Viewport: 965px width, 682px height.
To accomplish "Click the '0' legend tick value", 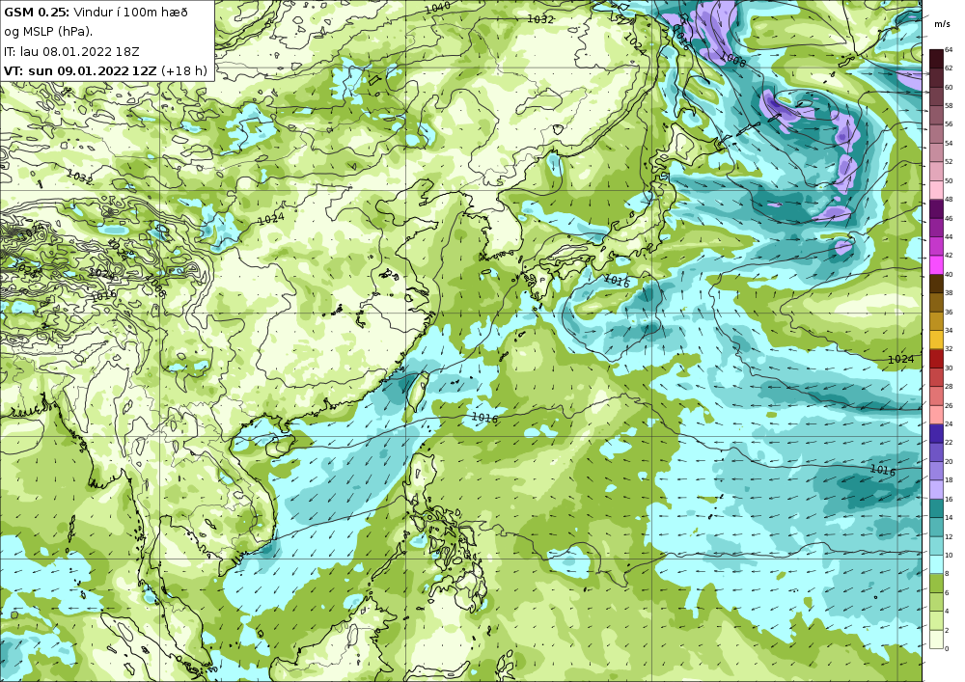I will pos(948,649).
